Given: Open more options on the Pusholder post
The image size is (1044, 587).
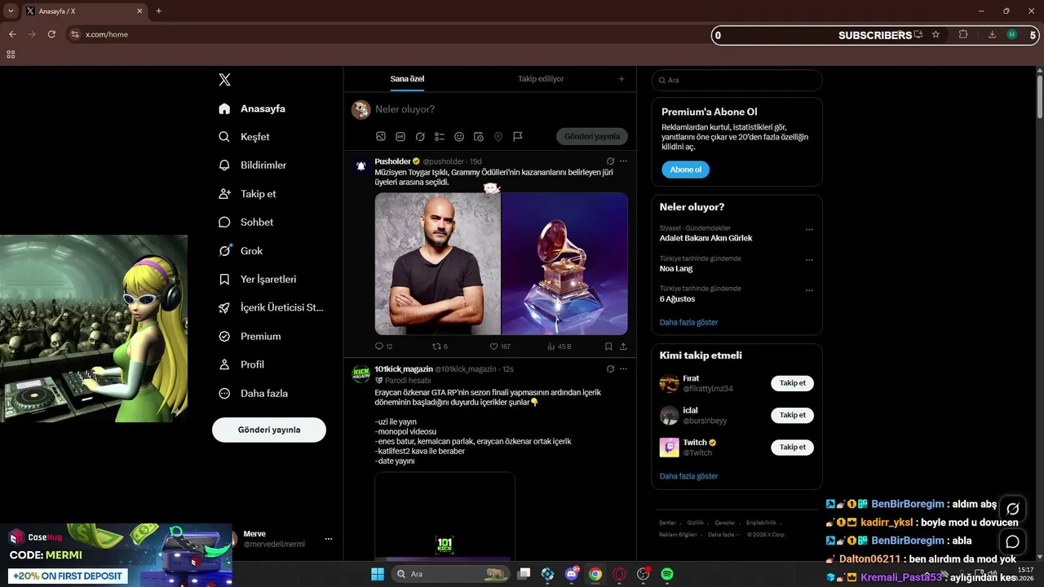Looking at the screenshot, I should pyautogui.click(x=624, y=161).
